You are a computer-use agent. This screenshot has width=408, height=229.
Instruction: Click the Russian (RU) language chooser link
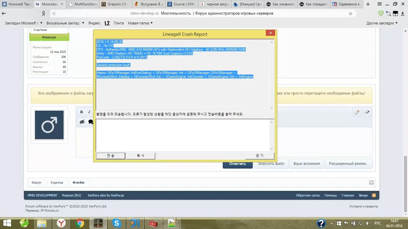click(71, 195)
